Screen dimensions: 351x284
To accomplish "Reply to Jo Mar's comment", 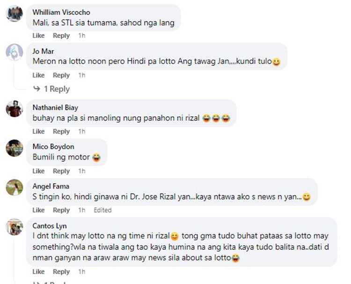I will (61, 75).
